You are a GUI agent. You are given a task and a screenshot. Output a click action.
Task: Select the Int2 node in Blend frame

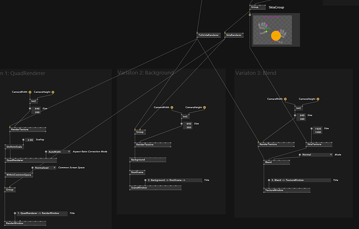(299, 108)
